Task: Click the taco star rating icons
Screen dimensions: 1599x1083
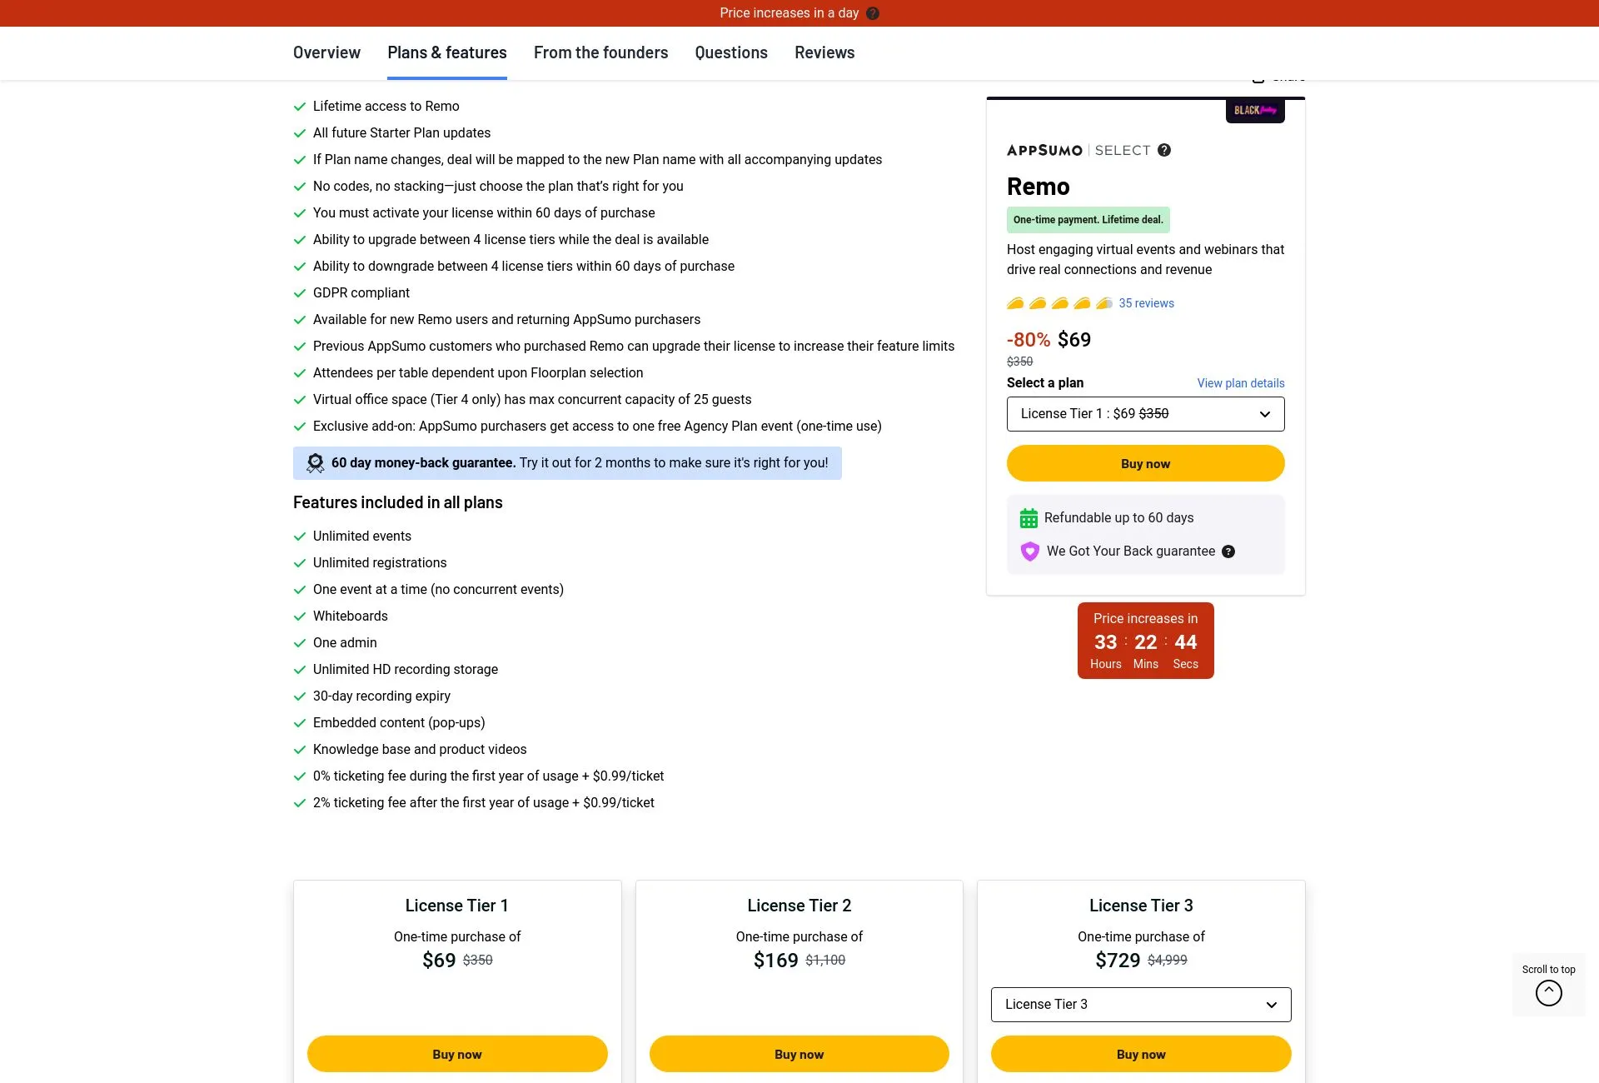Action: pos(1059,303)
